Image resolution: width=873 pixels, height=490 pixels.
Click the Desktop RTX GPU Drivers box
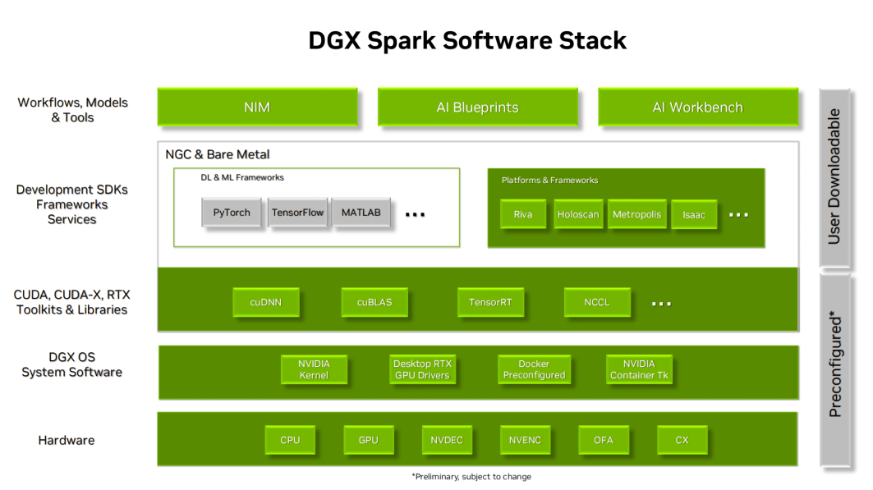422,369
